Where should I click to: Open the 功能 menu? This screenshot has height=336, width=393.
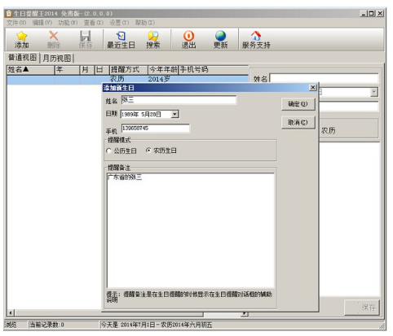[68, 23]
